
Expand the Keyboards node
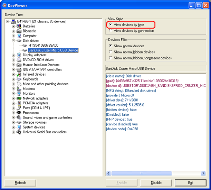click(13, 79)
